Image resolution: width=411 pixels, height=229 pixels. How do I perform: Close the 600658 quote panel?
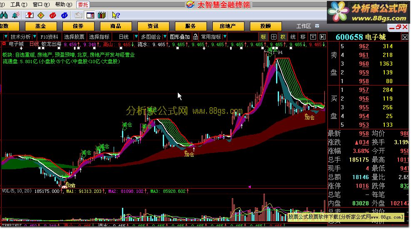(405, 37)
